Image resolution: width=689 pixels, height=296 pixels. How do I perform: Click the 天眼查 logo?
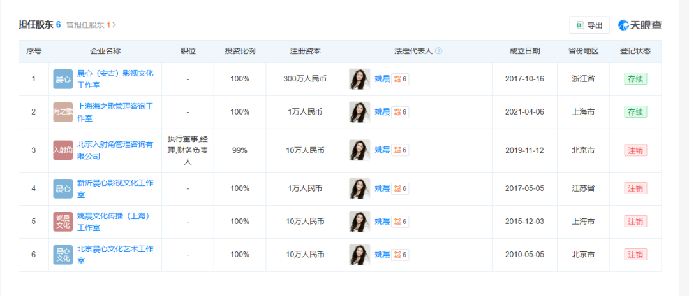640,25
